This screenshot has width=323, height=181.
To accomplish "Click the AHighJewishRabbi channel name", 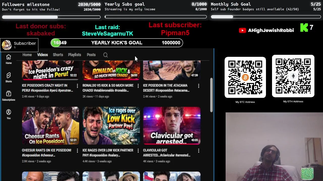I will click(x=271, y=30).
